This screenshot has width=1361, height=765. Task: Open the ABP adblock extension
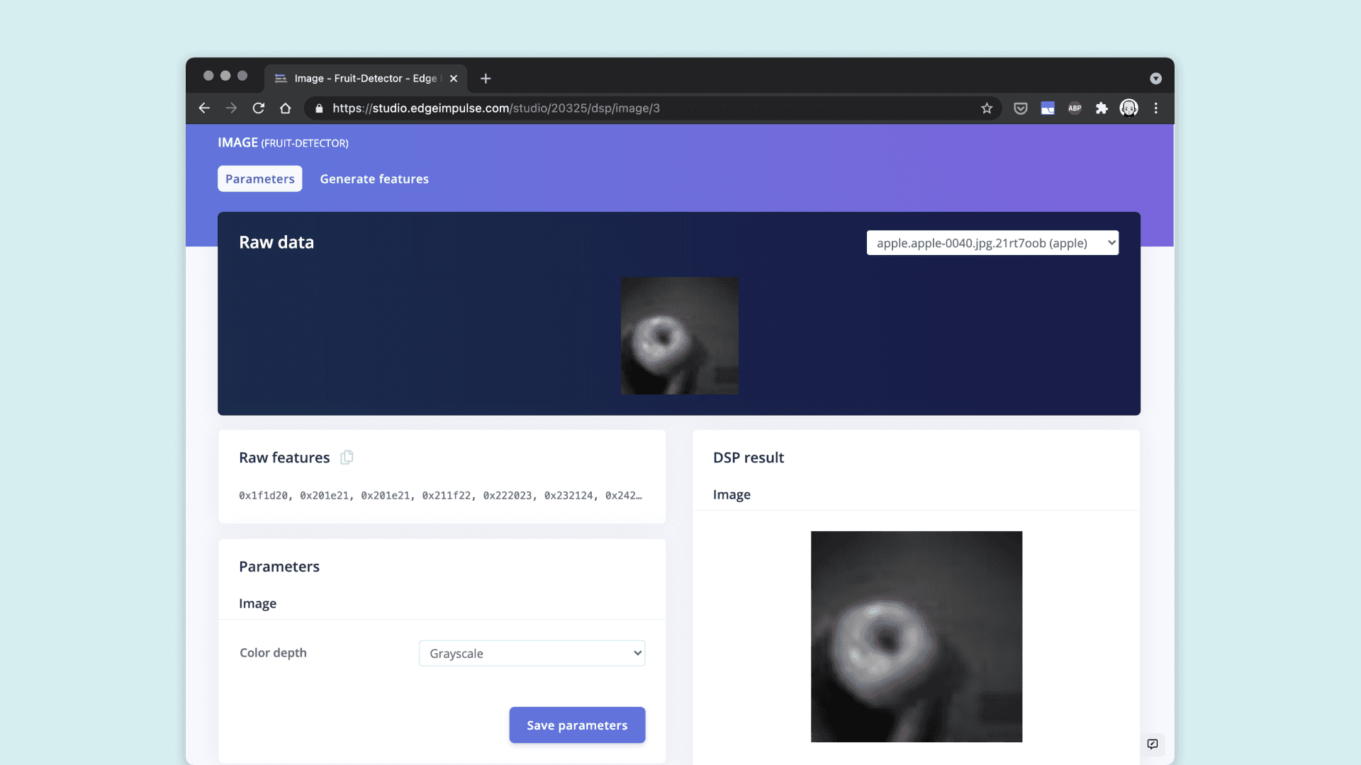click(1075, 108)
